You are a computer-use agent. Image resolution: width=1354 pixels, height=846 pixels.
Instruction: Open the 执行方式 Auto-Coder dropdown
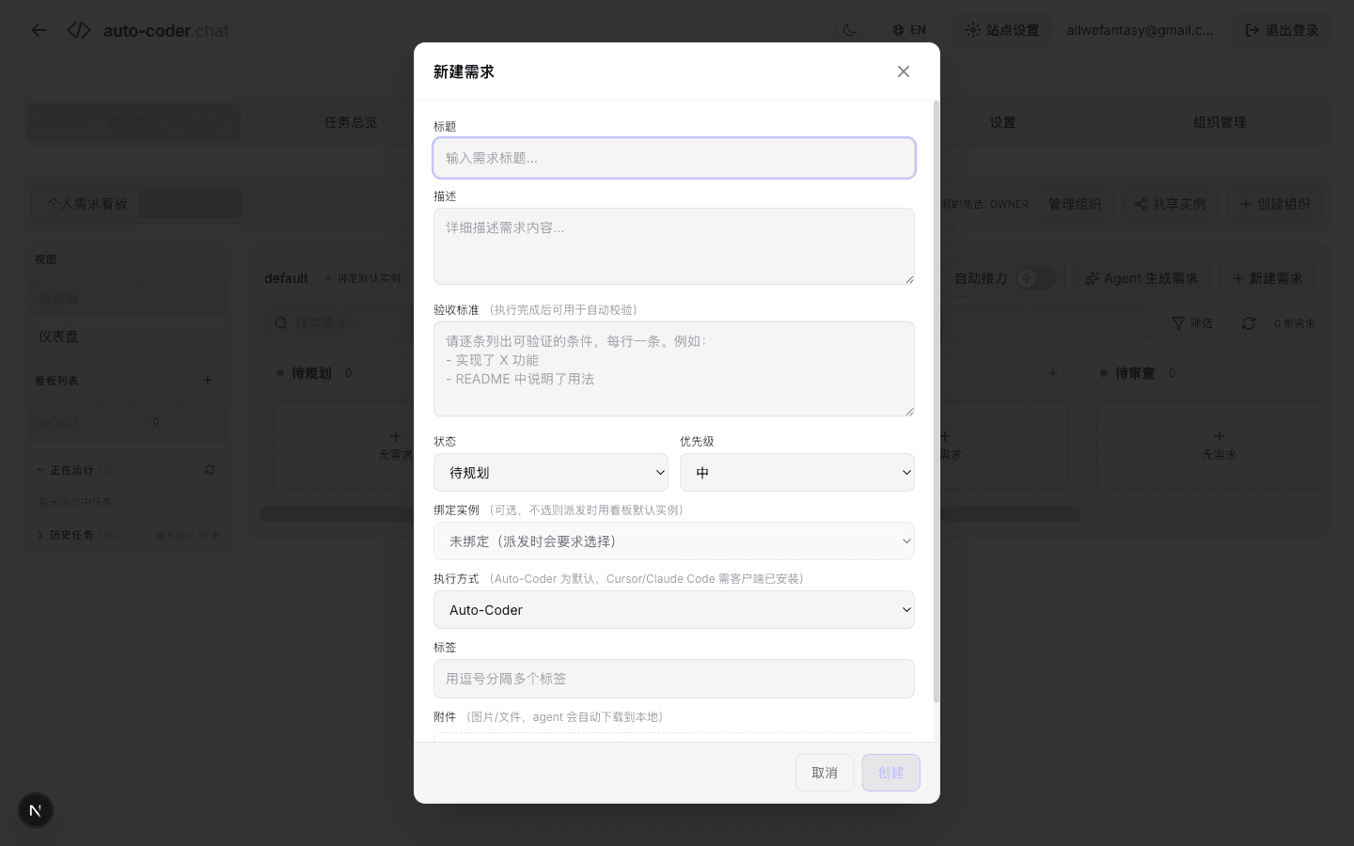[674, 609]
